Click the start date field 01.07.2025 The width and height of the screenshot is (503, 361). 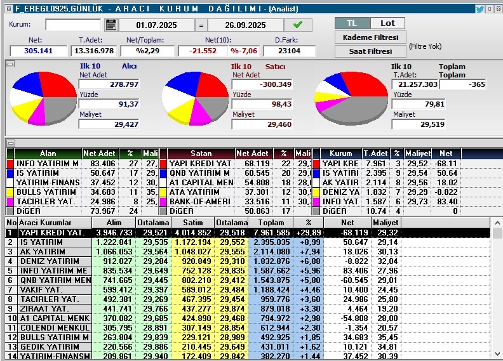(157, 25)
